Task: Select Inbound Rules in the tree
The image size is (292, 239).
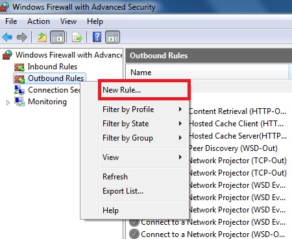Action: (53, 67)
